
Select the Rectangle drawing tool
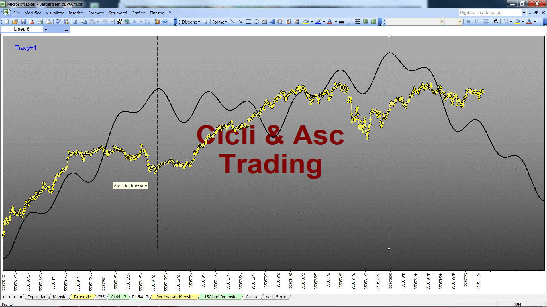[x=248, y=22]
